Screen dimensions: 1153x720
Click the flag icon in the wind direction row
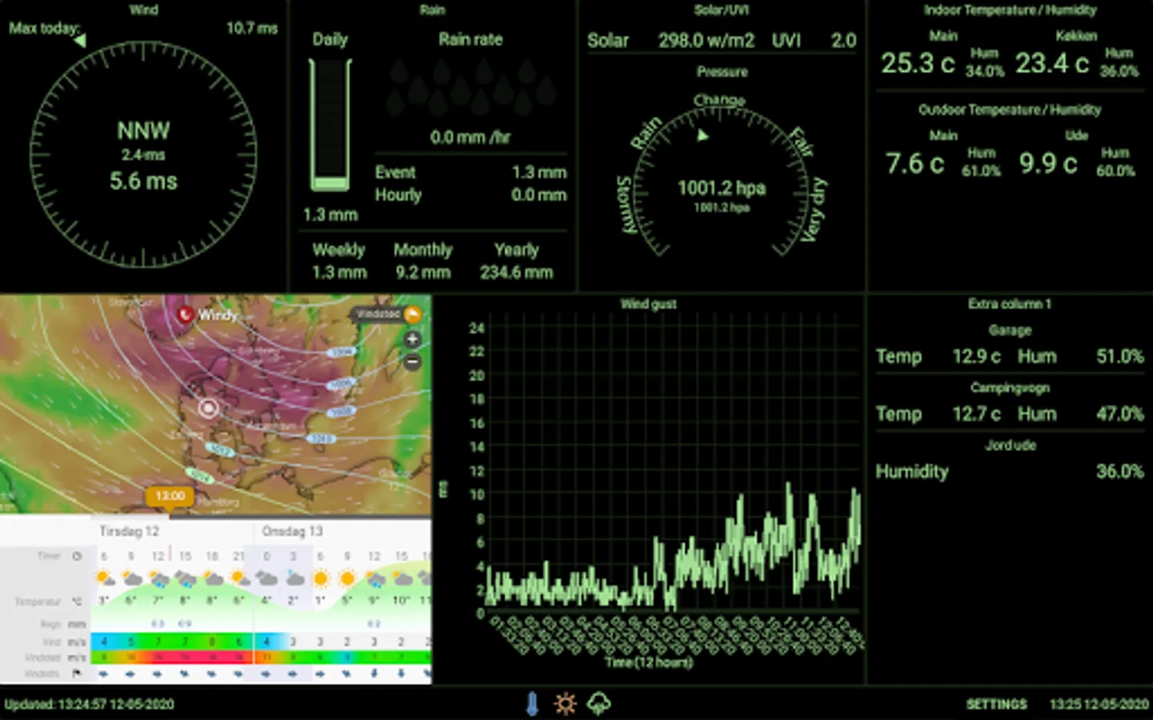click(x=77, y=674)
